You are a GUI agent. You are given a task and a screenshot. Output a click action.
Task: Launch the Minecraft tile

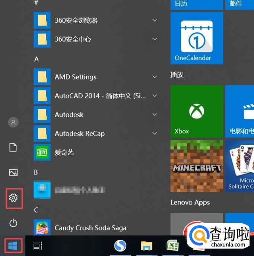[197, 166]
